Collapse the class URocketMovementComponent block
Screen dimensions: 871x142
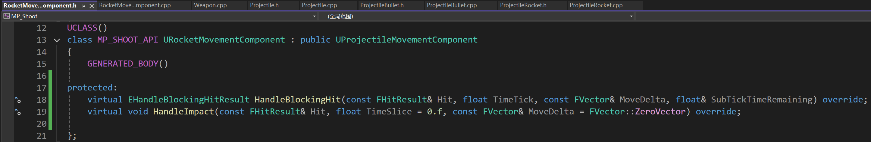[x=57, y=40]
